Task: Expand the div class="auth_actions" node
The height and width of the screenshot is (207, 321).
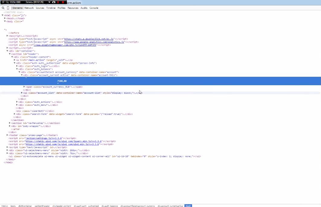Action: tap(17, 102)
